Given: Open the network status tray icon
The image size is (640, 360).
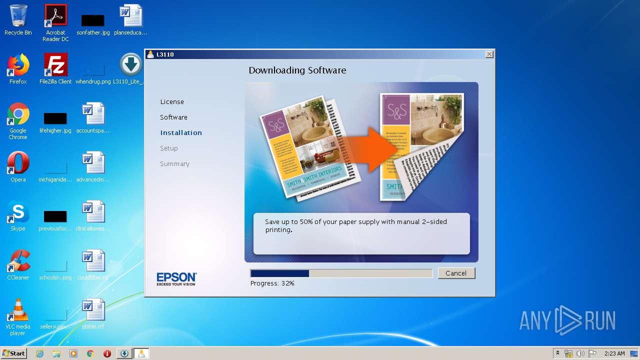Looking at the screenshot, I should (x=568, y=353).
